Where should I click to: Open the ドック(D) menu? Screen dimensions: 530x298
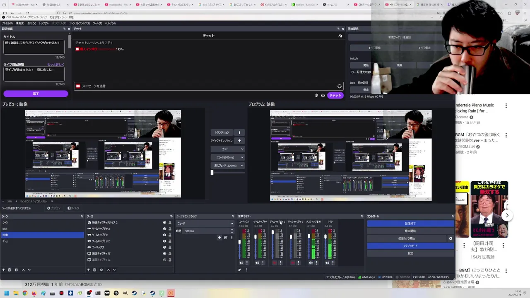[43, 23]
